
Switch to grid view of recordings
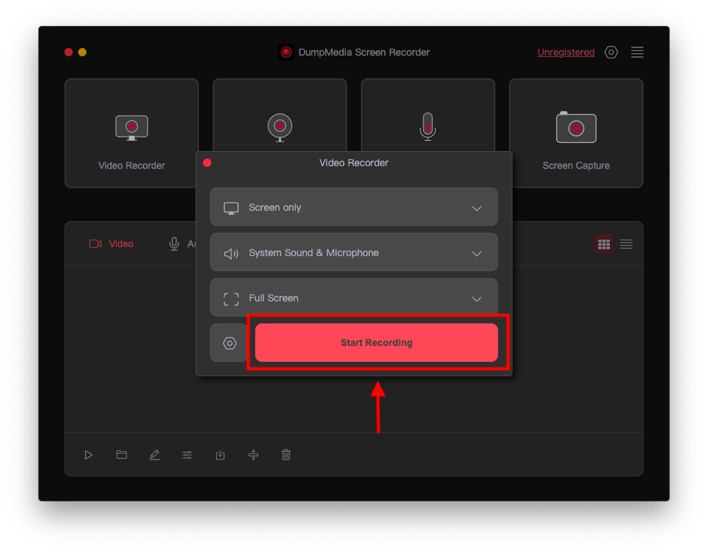coord(604,244)
